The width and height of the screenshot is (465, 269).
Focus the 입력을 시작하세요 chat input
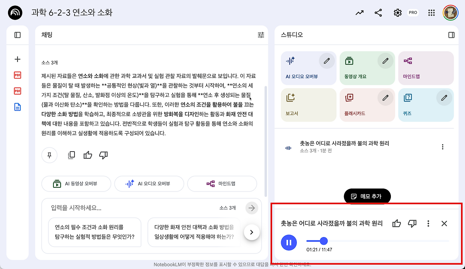pyautogui.click(x=133, y=208)
